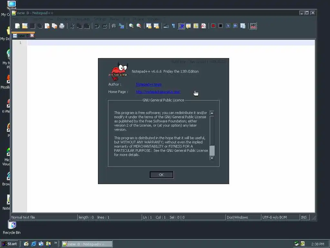Open the Notepad++ home page link

click(x=158, y=92)
